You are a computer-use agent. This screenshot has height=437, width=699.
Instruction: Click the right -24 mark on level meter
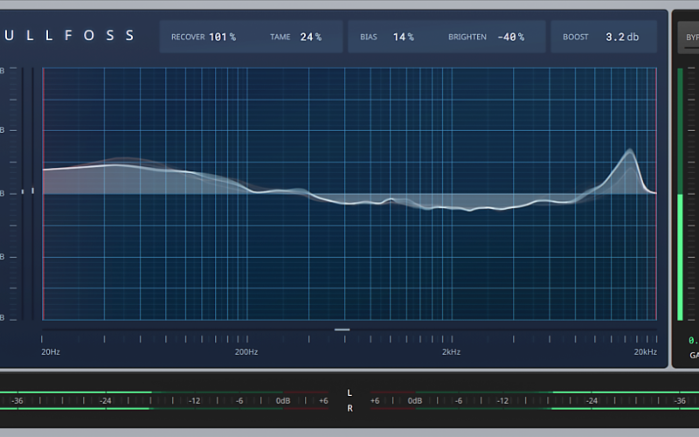point(592,401)
